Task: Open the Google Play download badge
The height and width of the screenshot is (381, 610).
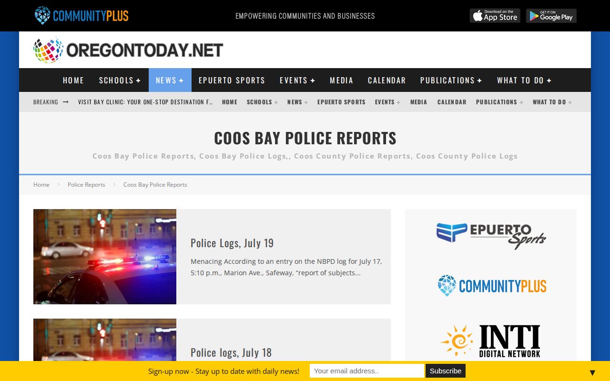Action: point(551,16)
